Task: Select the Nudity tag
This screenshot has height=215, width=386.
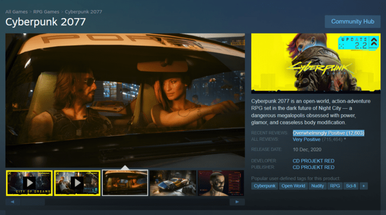Action: pos(318,186)
